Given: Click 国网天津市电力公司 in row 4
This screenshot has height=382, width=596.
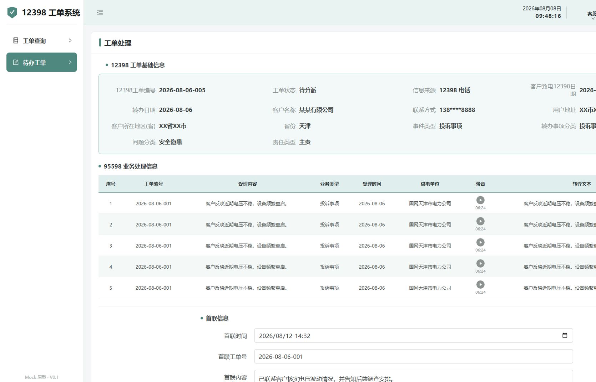Looking at the screenshot, I should [x=430, y=267].
